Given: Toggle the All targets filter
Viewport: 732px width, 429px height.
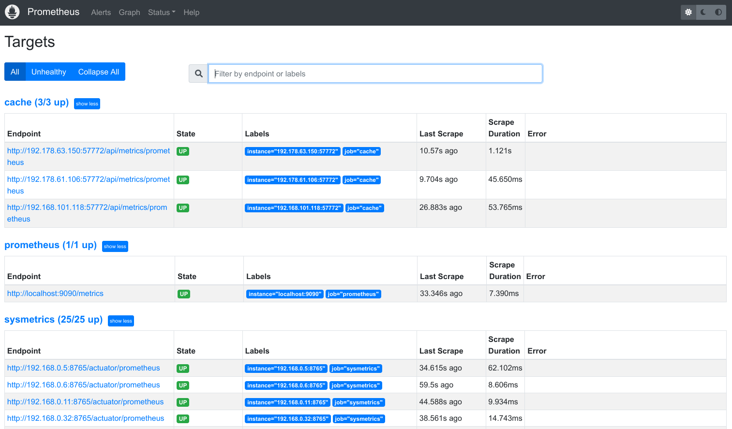Looking at the screenshot, I should [15, 72].
